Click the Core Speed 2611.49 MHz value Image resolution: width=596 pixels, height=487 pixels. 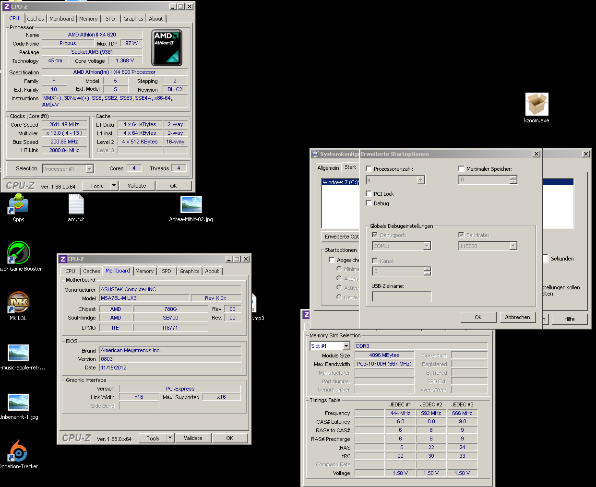pos(64,124)
